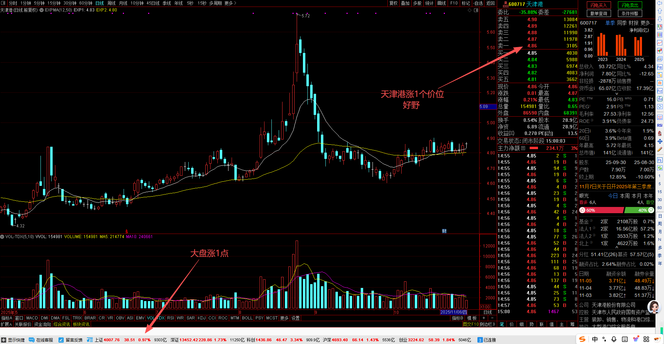Image resolution: width=664 pixels, height=344 pixels.
Task: Open the soft keyboard icon in IME bar
Action: (625, 339)
